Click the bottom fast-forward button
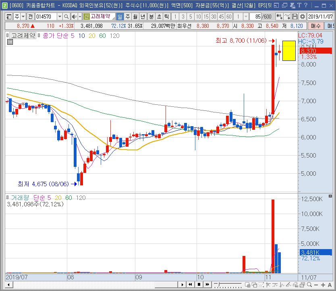The image size is (336, 291). [x=207, y=285]
